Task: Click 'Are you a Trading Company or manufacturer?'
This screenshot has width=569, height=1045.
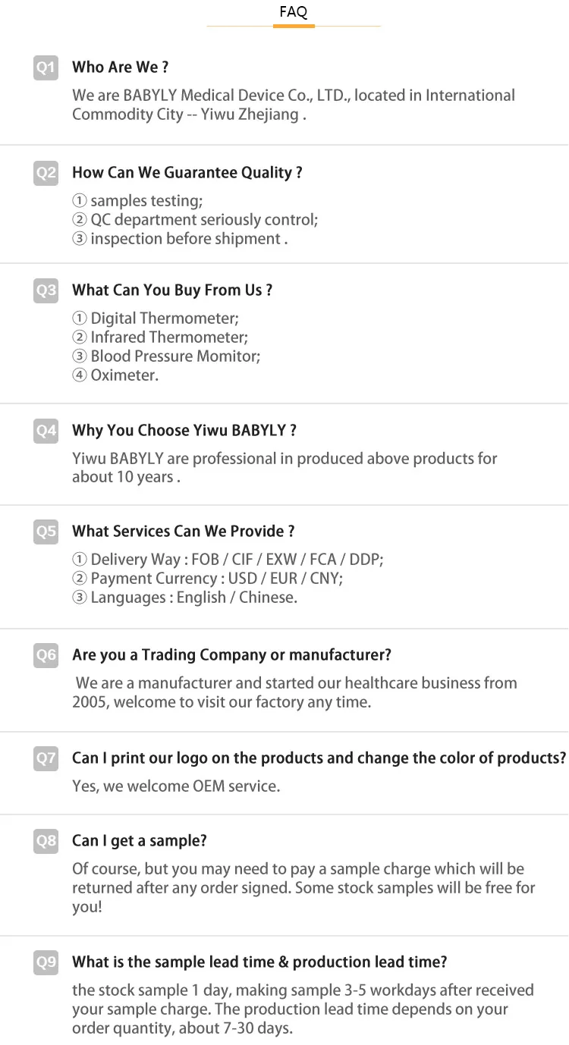Action: click(x=231, y=655)
